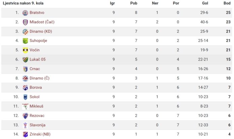This screenshot has width=234, height=139.
Task: Open the Slavonija team page link
Action: click(x=37, y=125)
